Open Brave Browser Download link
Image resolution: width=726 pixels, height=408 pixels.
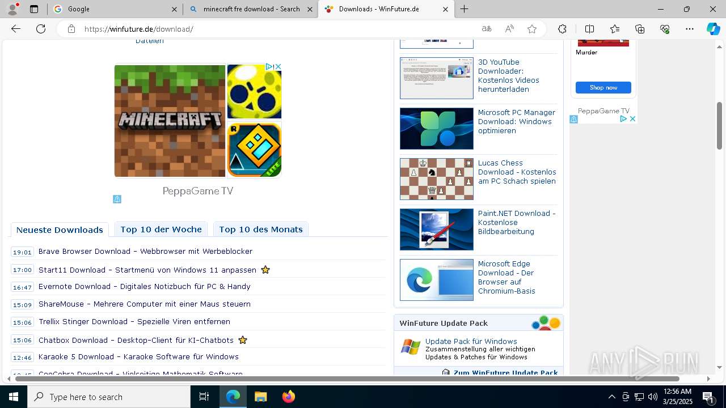coord(145,251)
